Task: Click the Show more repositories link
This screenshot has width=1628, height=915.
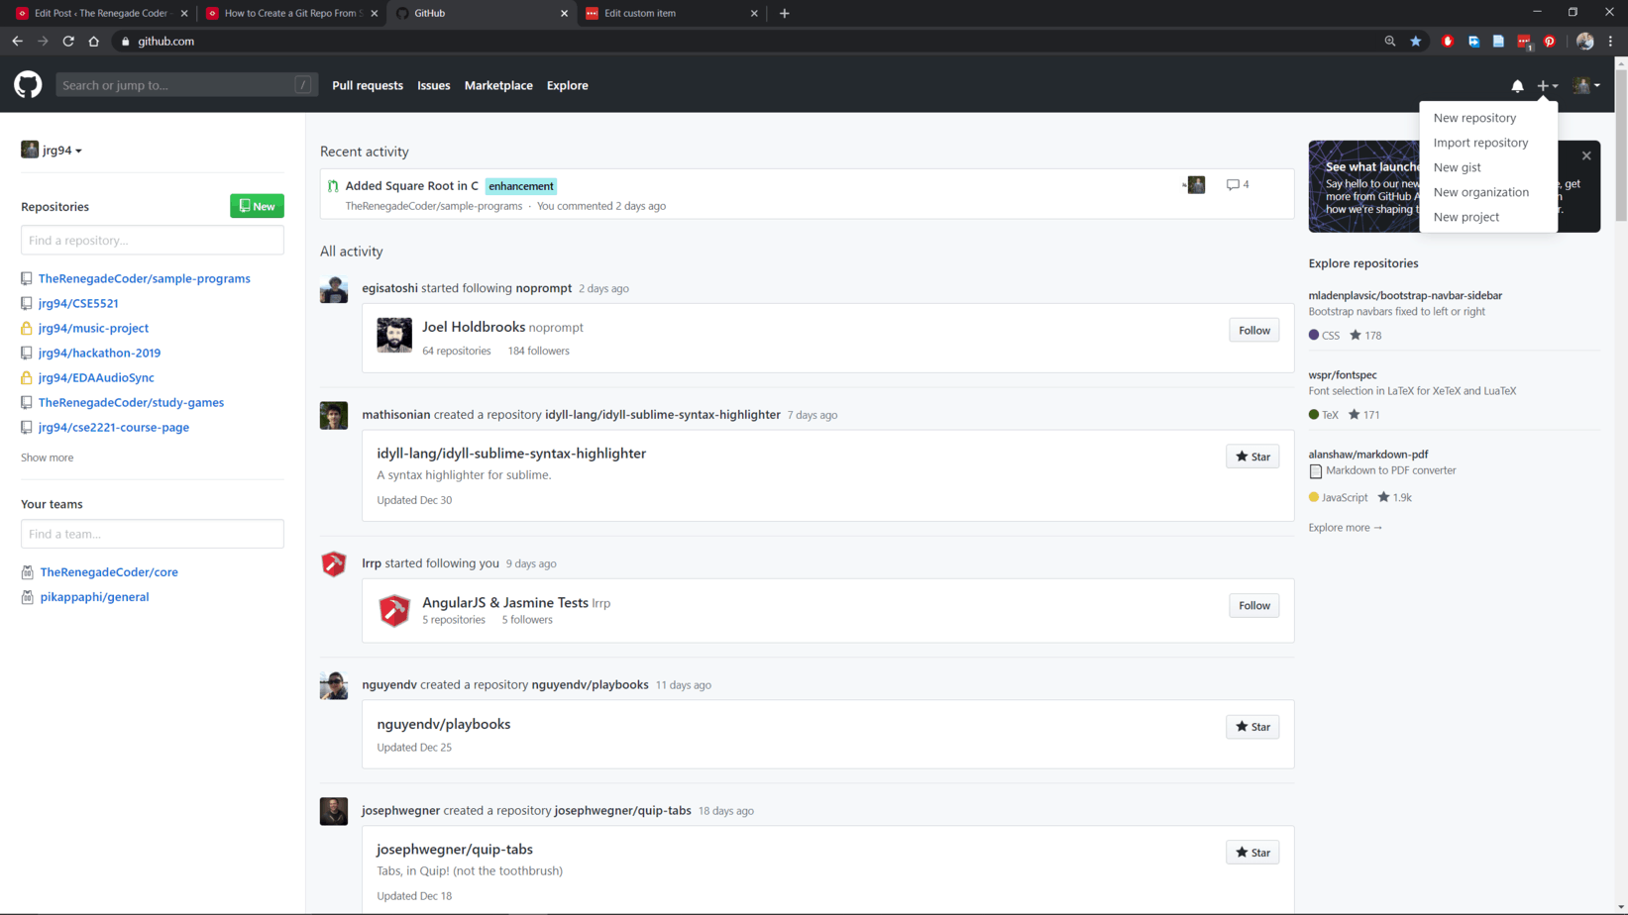Action: point(47,457)
